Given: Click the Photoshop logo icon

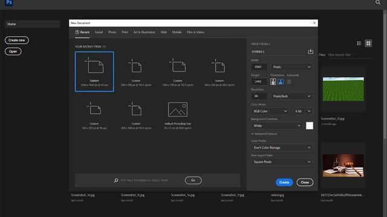Looking at the screenshot, I should (9, 3).
